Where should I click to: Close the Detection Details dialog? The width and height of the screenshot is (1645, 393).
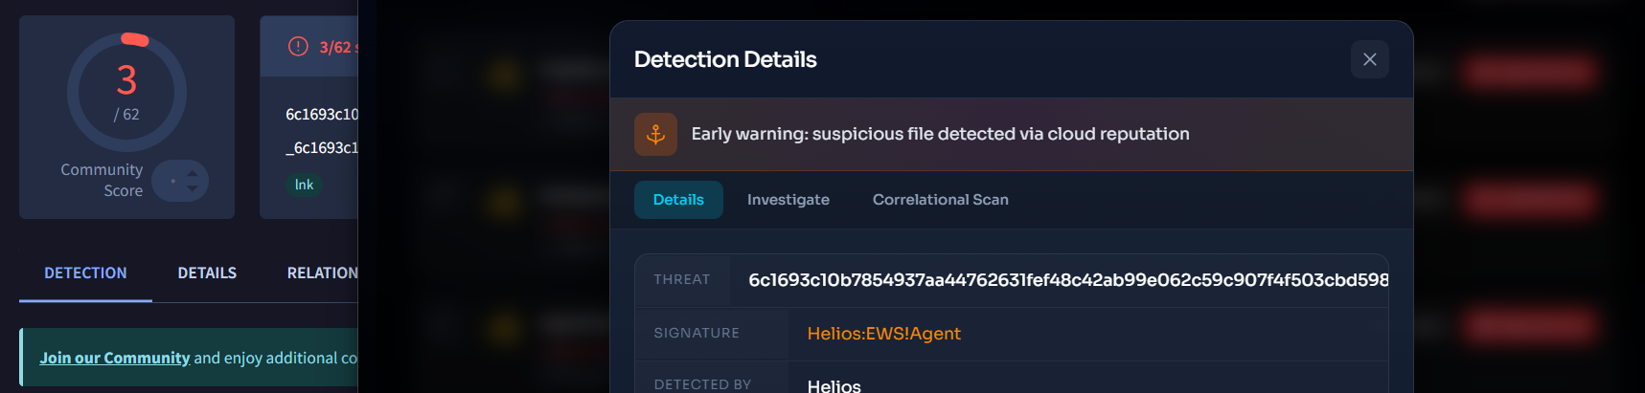(x=1369, y=59)
